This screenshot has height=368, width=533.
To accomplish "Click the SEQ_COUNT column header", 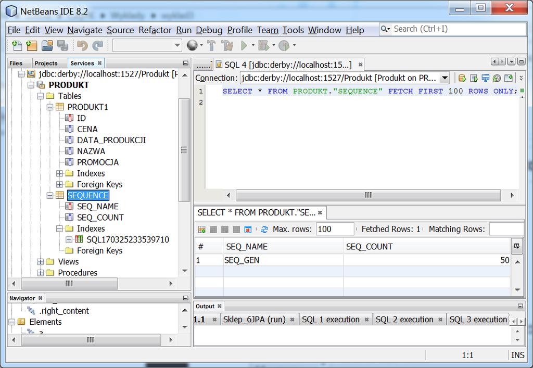I will click(x=427, y=247).
